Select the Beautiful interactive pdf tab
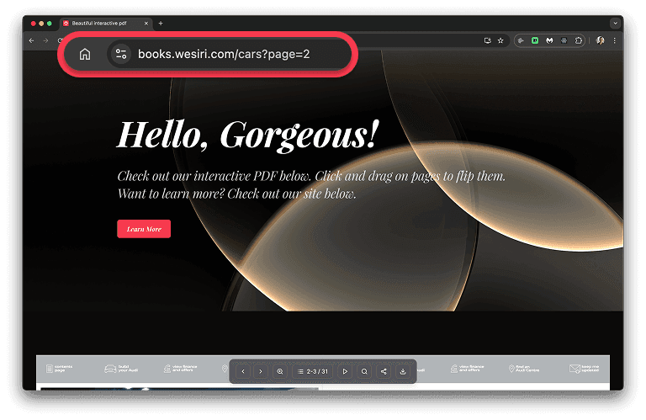The width and height of the screenshot is (646, 420). [x=103, y=23]
